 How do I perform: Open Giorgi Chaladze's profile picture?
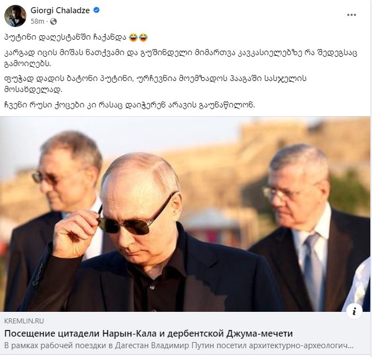tap(15, 15)
